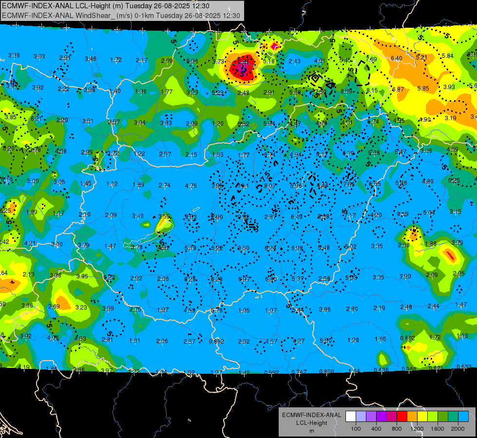The width and height of the screenshot is (477, 438).
Task: Click the wind shear value 1.12
Action: tap(112, 184)
